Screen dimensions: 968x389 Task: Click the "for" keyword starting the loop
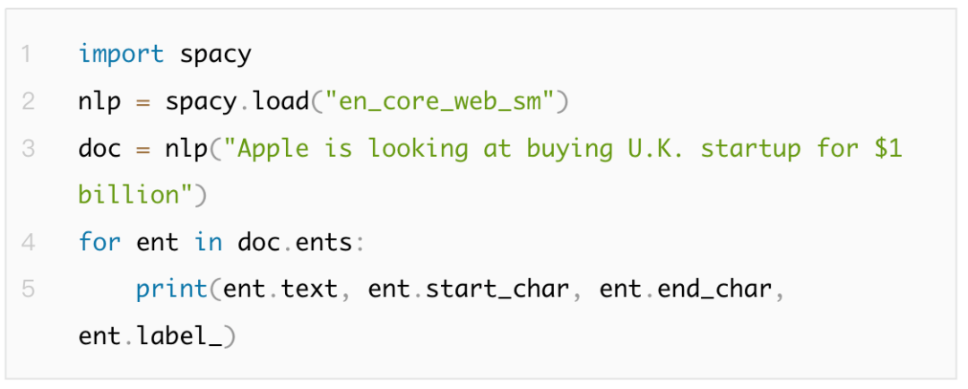pos(99,242)
